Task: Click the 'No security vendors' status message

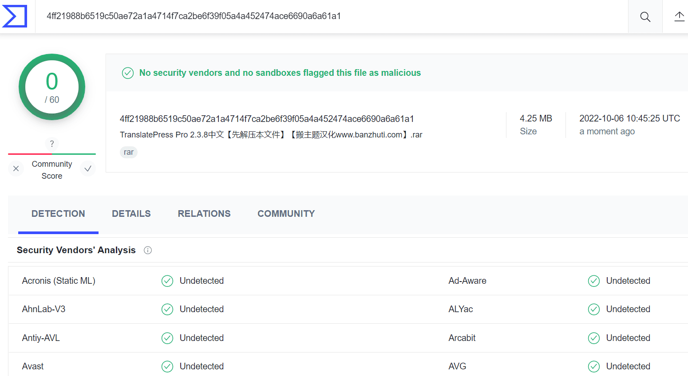Action: pyautogui.click(x=280, y=73)
